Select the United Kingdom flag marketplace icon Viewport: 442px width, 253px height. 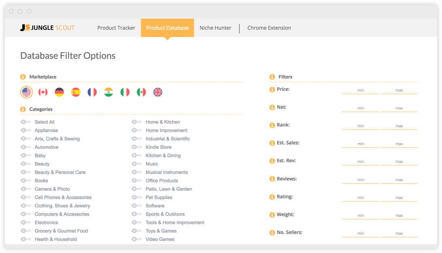158,92
